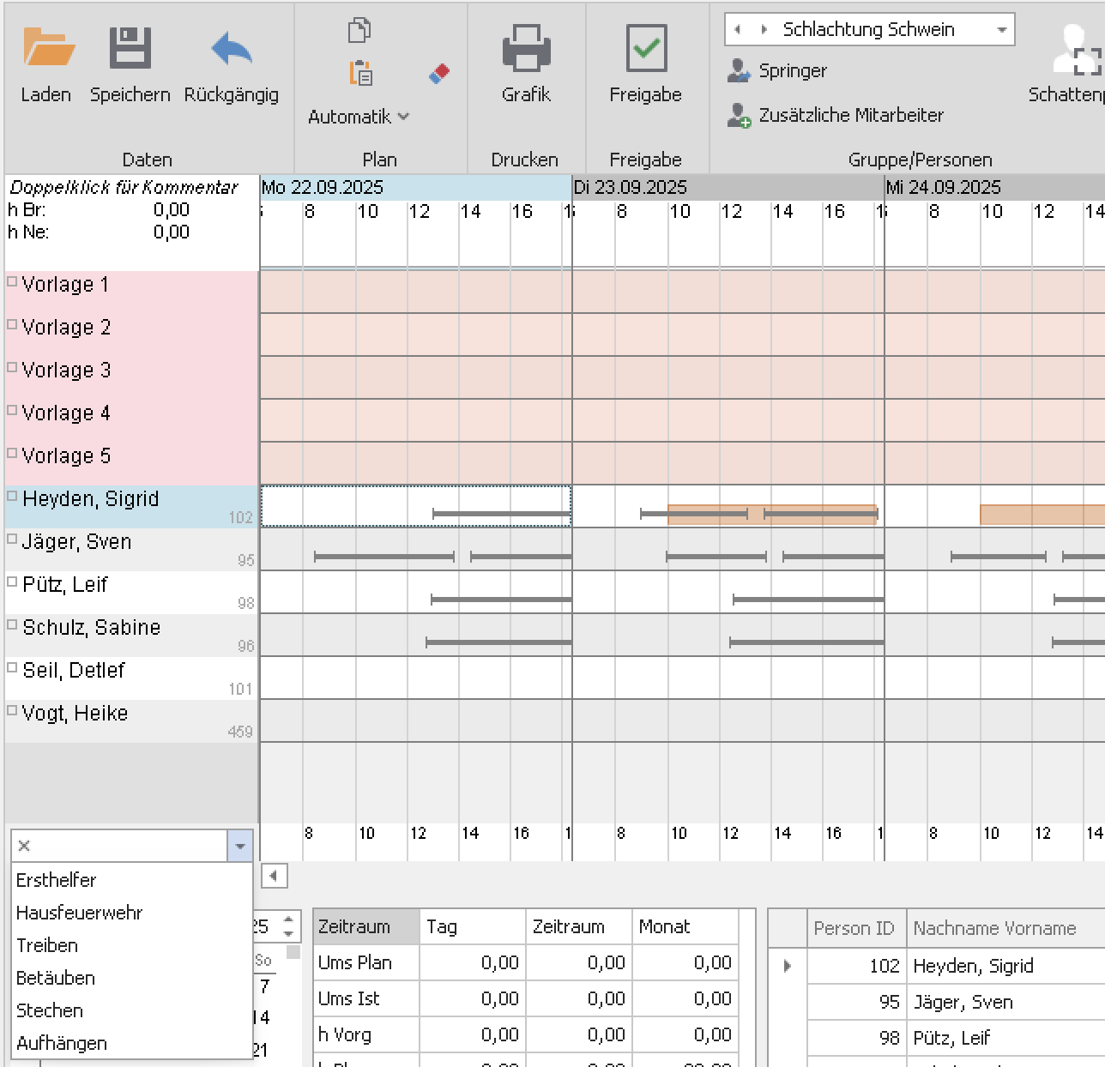Pick Hausfeuerwehr in the open list
1105x1067 pixels.
coord(79,913)
